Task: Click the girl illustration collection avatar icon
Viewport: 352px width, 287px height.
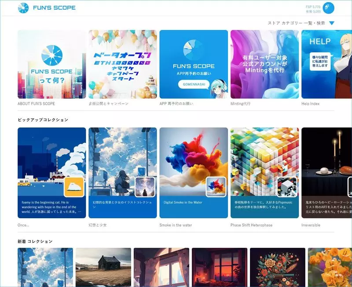Action: (x=145, y=187)
